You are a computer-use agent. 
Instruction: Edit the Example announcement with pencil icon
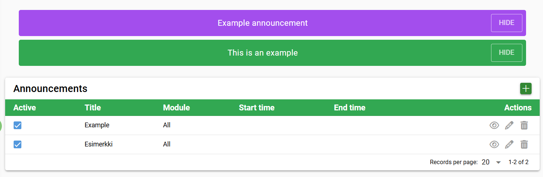509,125
